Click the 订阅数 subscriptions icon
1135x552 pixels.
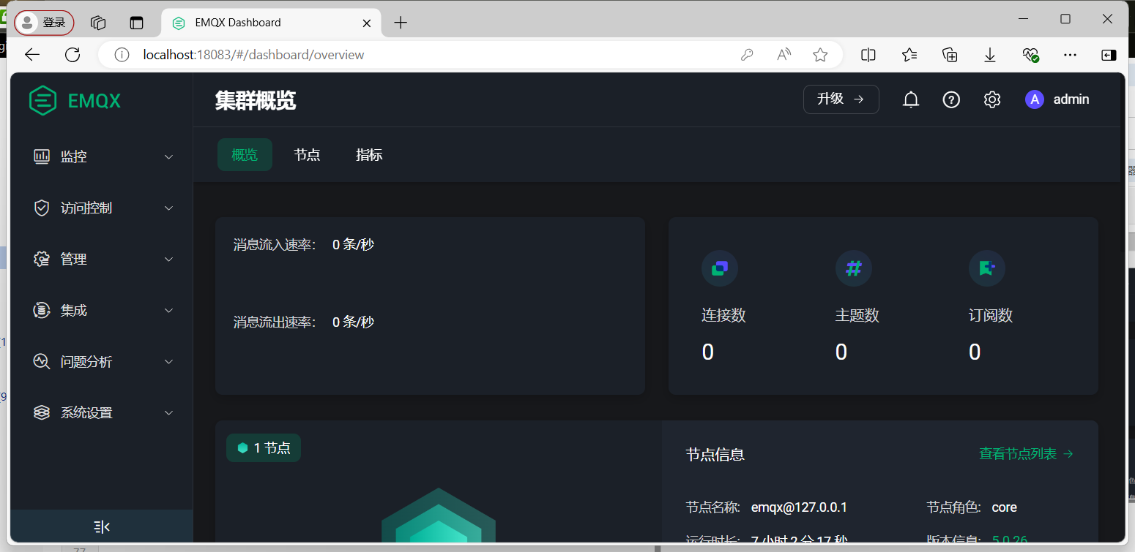987,268
